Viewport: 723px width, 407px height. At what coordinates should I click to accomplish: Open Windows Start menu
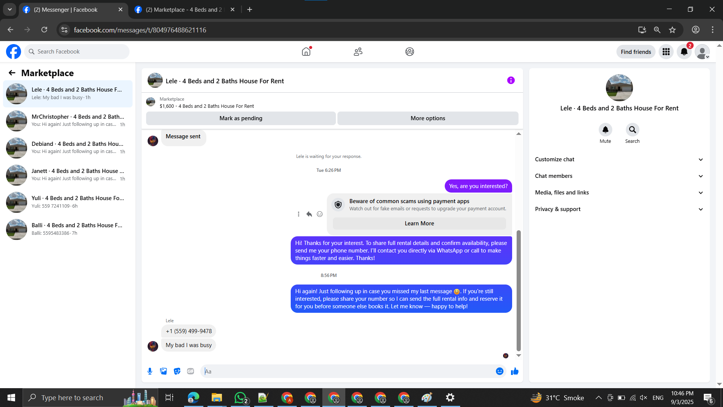(x=11, y=398)
